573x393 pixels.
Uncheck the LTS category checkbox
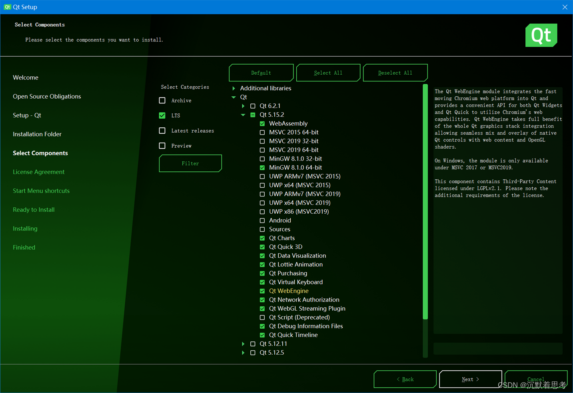[162, 115]
